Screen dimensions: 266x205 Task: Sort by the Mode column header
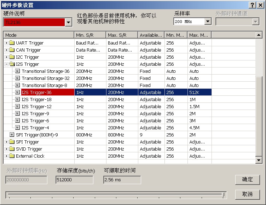(39, 35)
